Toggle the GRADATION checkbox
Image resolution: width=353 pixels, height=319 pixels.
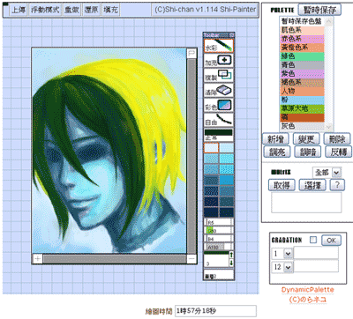click(x=313, y=240)
